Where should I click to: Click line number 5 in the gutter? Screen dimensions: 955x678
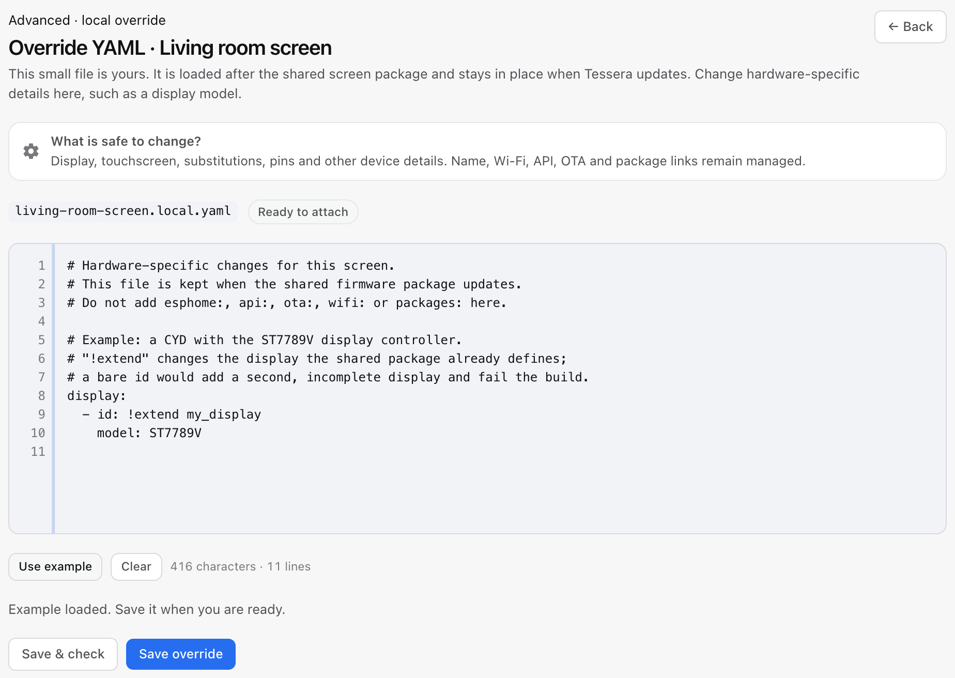click(41, 340)
